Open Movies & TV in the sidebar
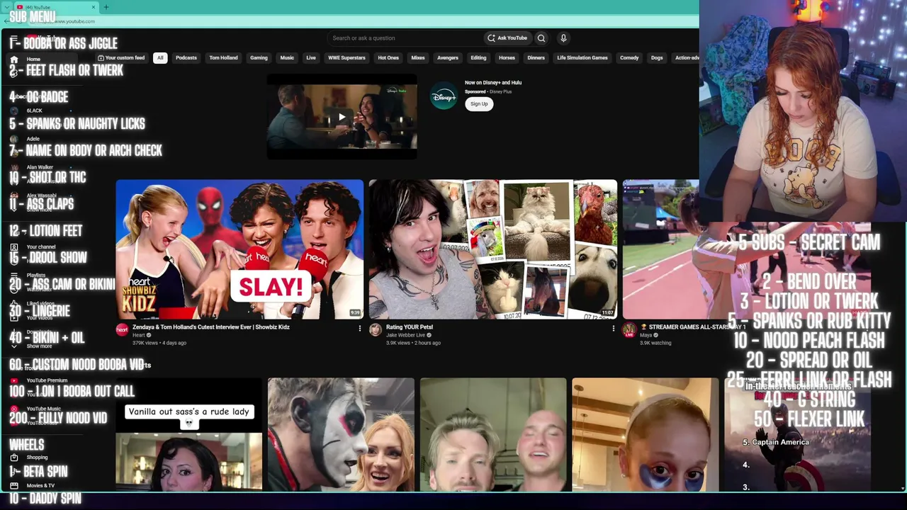This screenshot has height=510, width=907. point(40,485)
